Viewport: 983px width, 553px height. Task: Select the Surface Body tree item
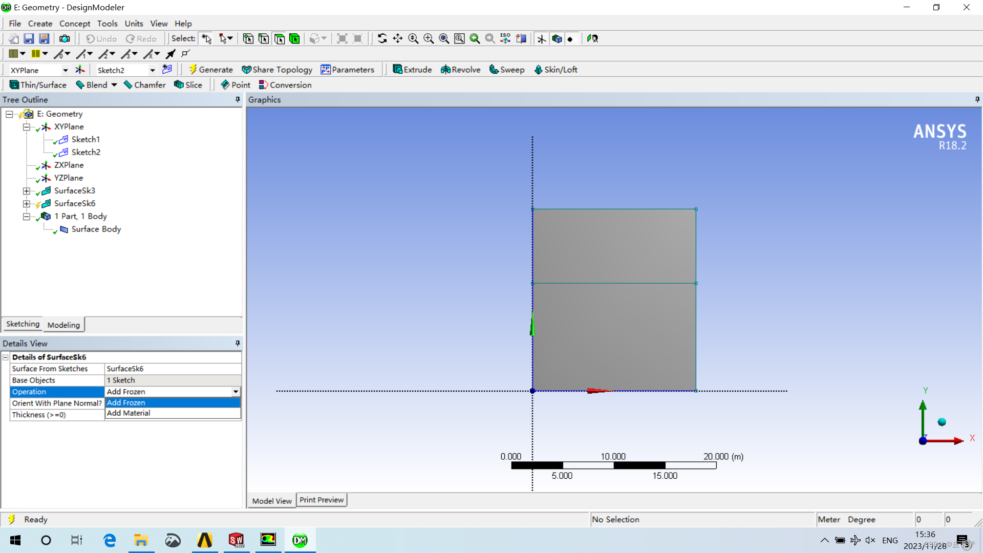coord(95,229)
